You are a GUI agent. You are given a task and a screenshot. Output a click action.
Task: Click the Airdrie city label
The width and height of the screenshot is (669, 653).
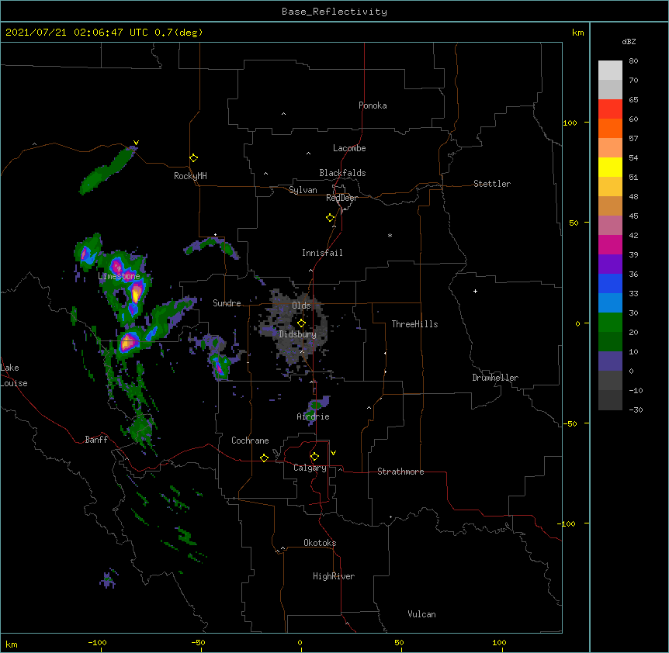click(x=314, y=416)
